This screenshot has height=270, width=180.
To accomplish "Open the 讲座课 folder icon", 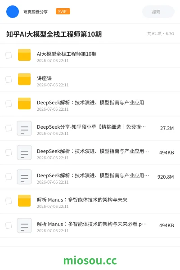I will pyautogui.click(x=24, y=79).
